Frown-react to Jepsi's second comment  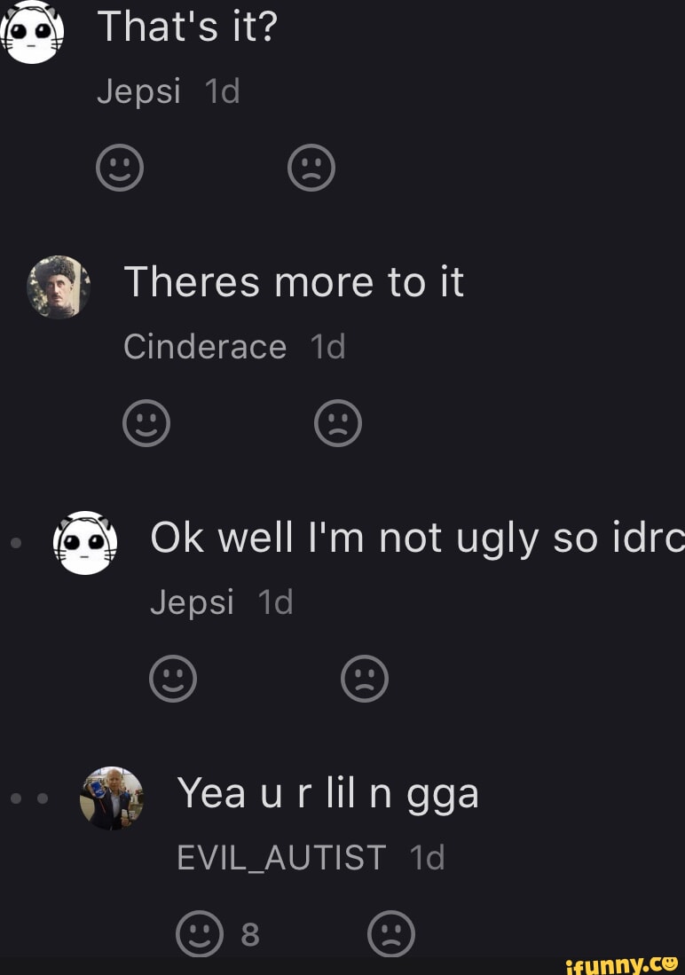point(365,679)
